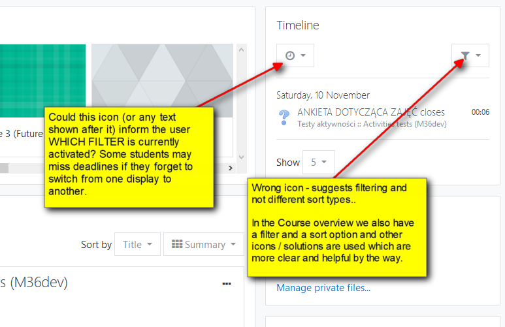The image size is (505, 327).
Task: Open Testy aktywności Activities tests course link
Action: (x=372, y=124)
